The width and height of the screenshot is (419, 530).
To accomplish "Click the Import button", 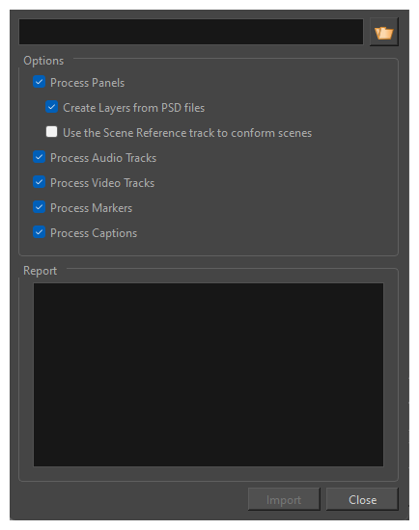I will click(284, 499).
